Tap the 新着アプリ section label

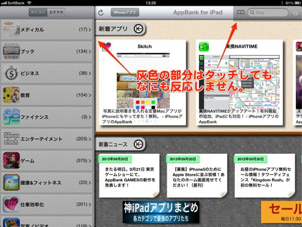click(113, 29)
